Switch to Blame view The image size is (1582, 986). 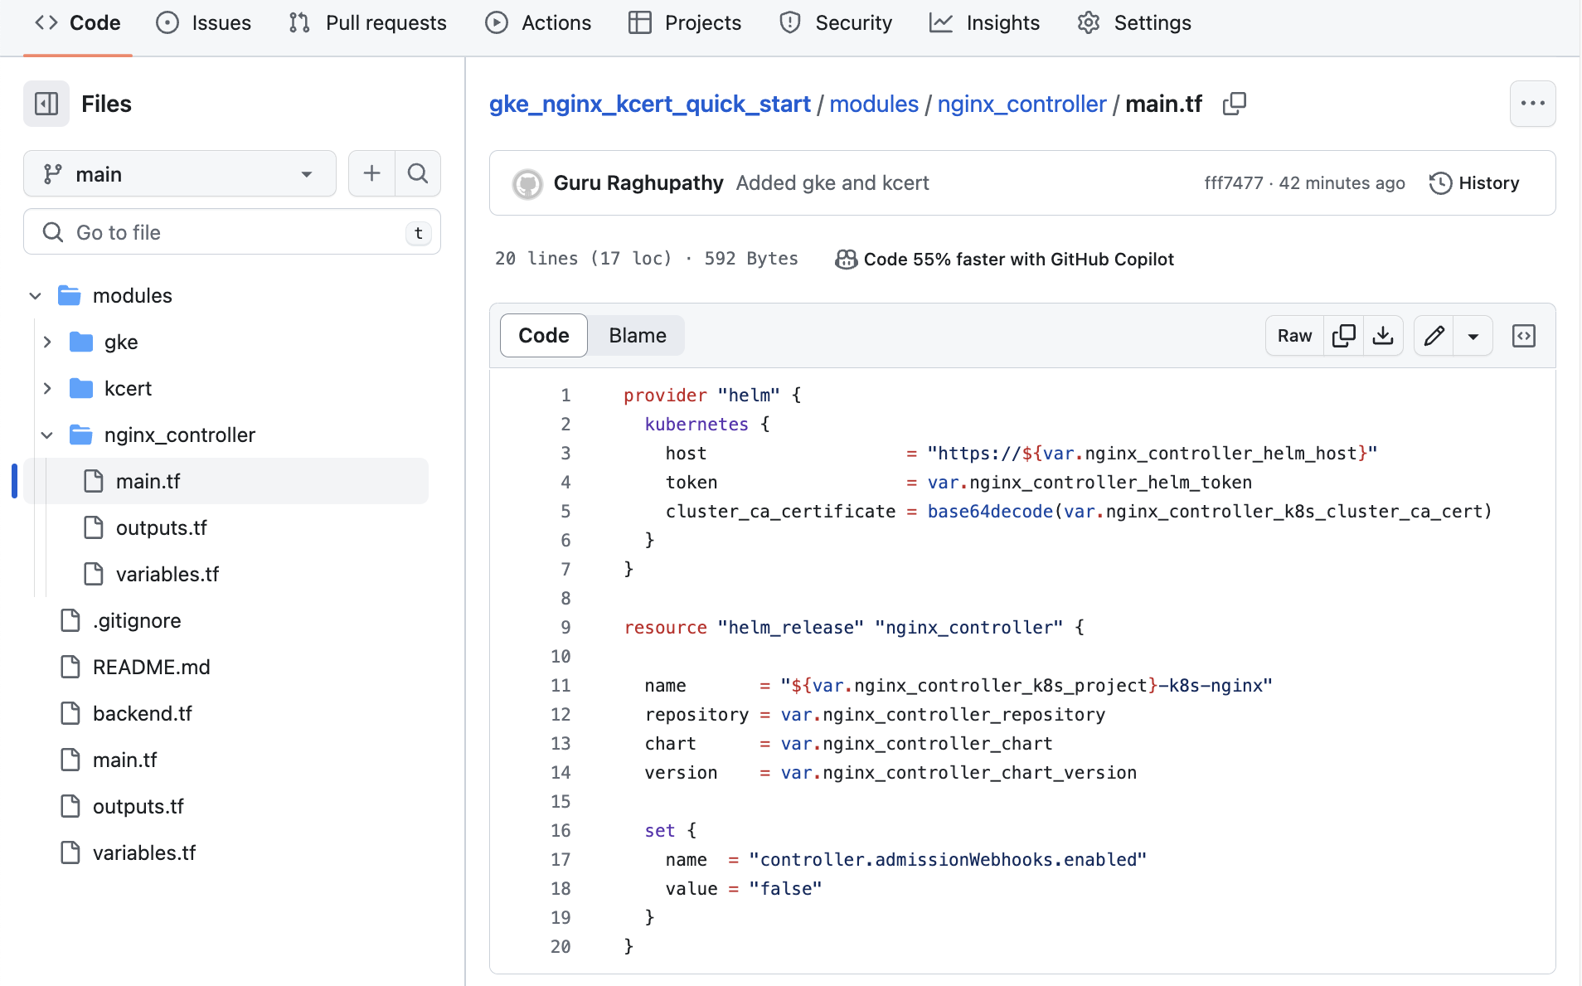click(637, 335)
